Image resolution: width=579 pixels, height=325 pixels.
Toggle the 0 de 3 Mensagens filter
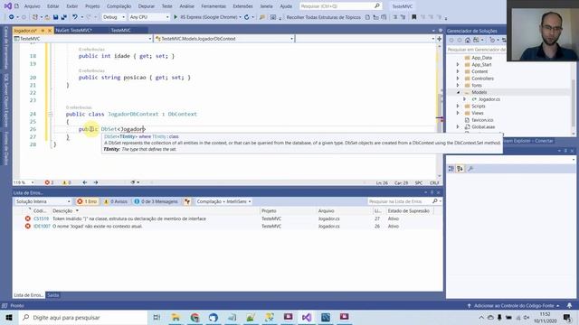(x=156, y=201)
